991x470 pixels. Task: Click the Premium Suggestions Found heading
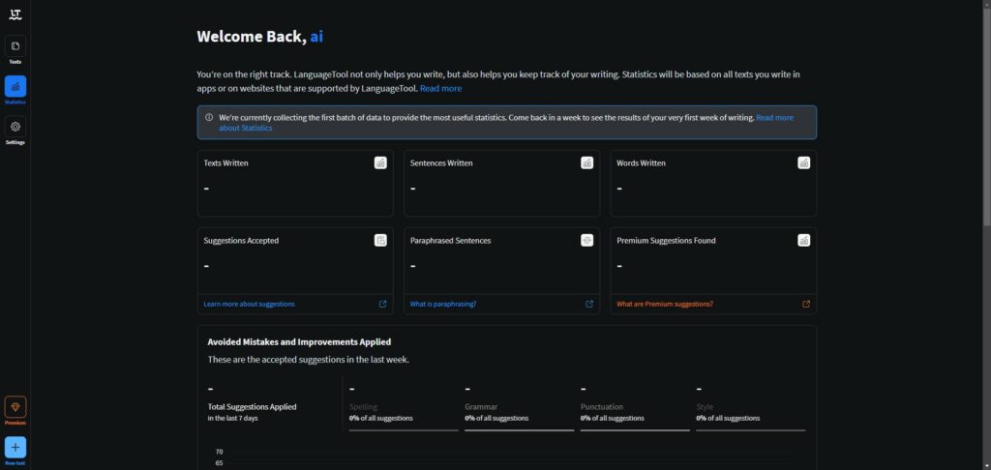tap(666, 241)
